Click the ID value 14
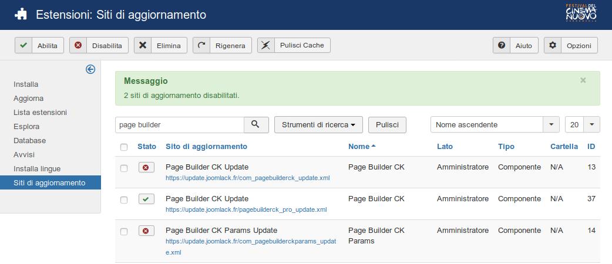The height and width of the screenshot is (264, 612). [591, 230]
